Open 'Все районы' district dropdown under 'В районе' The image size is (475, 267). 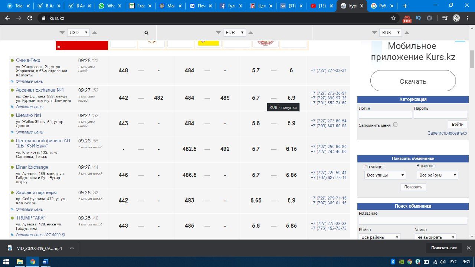(437, 175)
